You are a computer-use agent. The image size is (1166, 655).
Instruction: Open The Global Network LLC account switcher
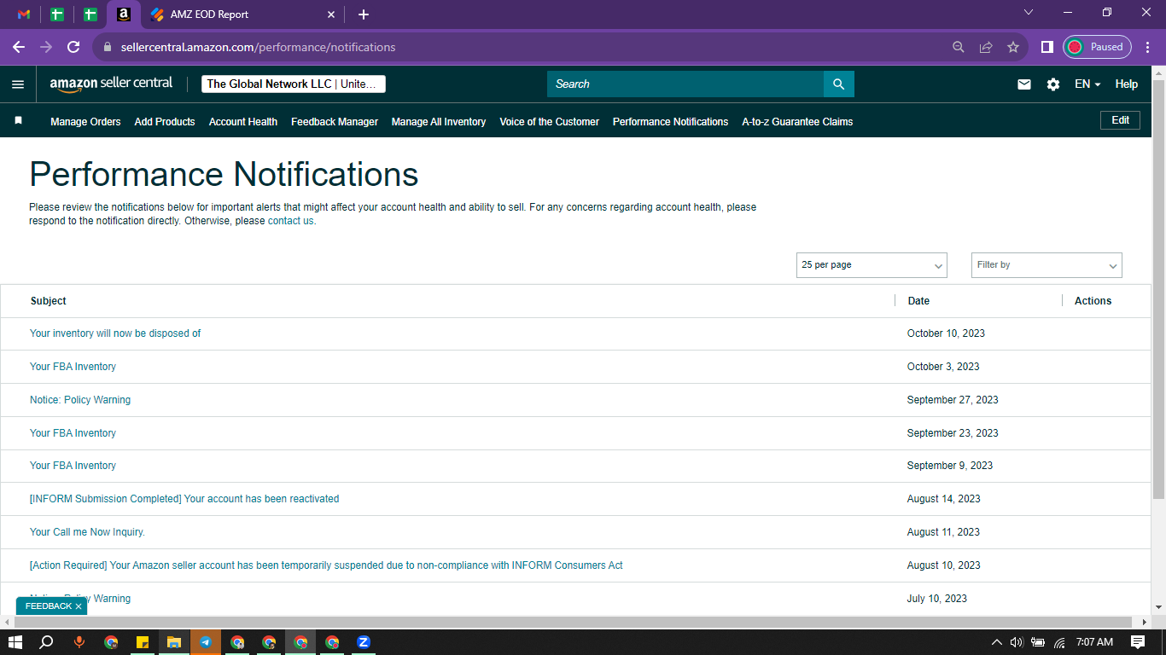[x=294, y=84]
